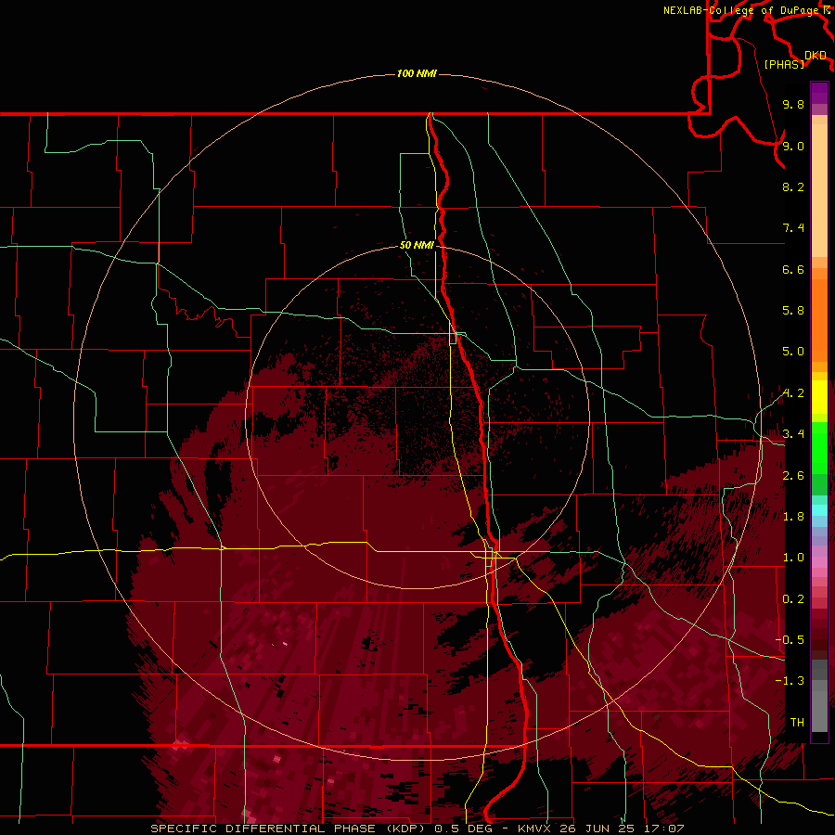Click the 9.0 scale value

793,146
